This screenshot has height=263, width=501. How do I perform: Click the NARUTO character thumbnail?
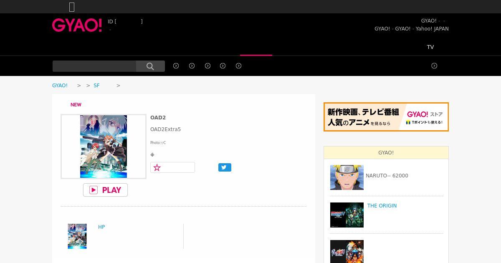tap(347, 177)
